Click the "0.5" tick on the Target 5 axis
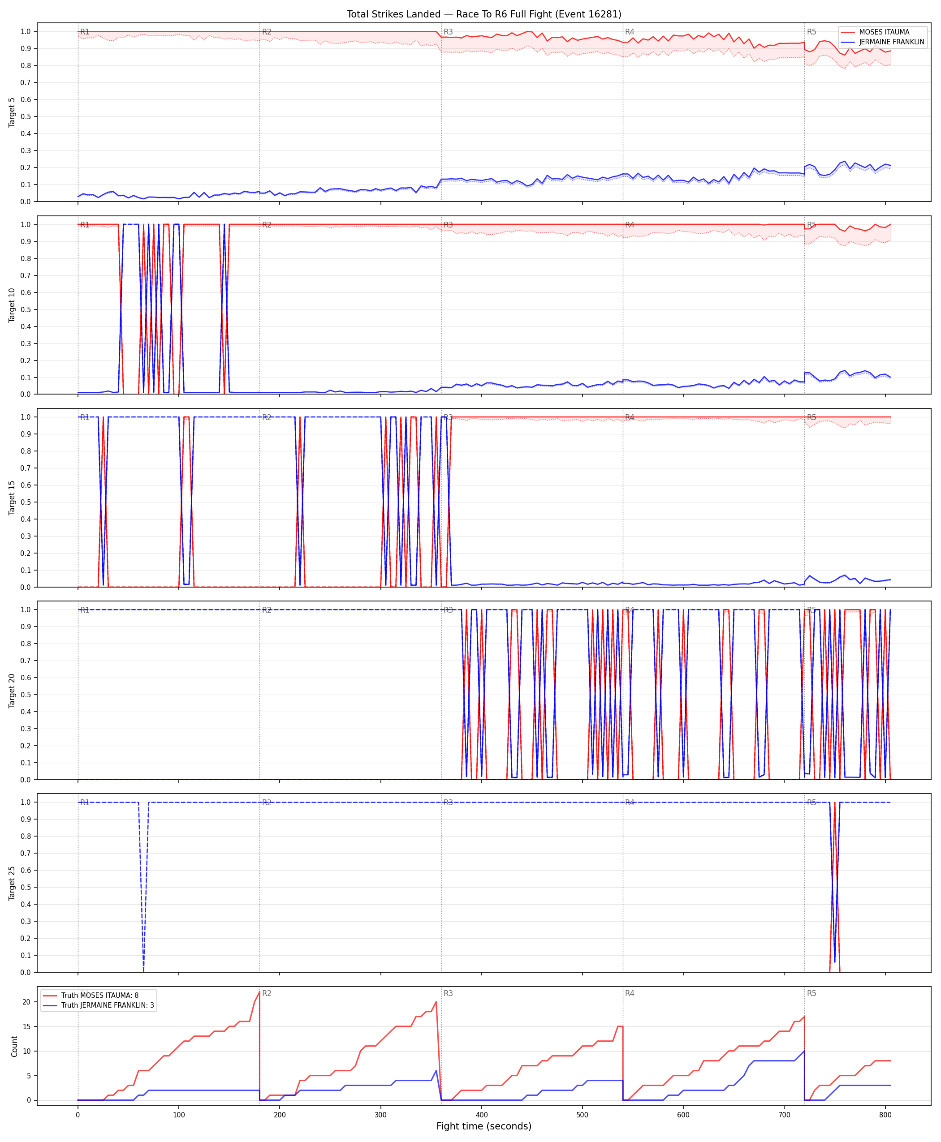Image resolution: width=941 pixels, height=1142 pixels. 26,116
